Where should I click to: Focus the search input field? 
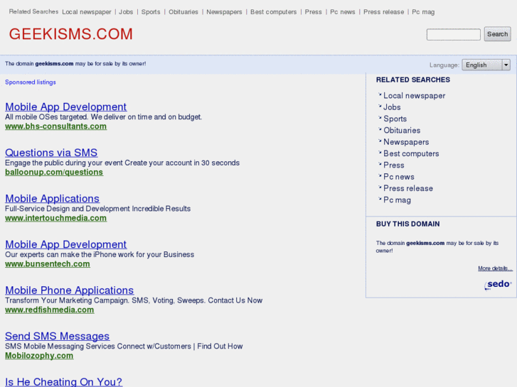tap(454, 35)
